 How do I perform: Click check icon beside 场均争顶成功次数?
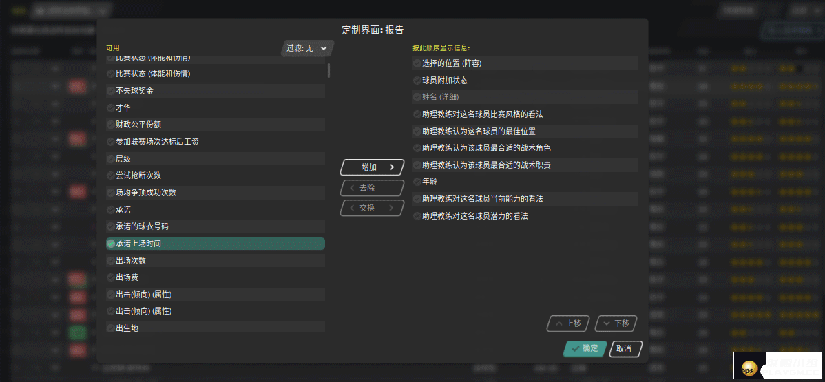pos(110,193)
